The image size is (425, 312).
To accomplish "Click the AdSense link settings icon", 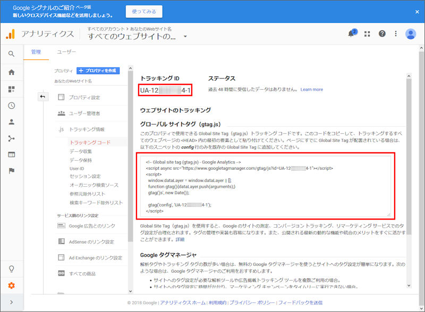I will (61, 241).
